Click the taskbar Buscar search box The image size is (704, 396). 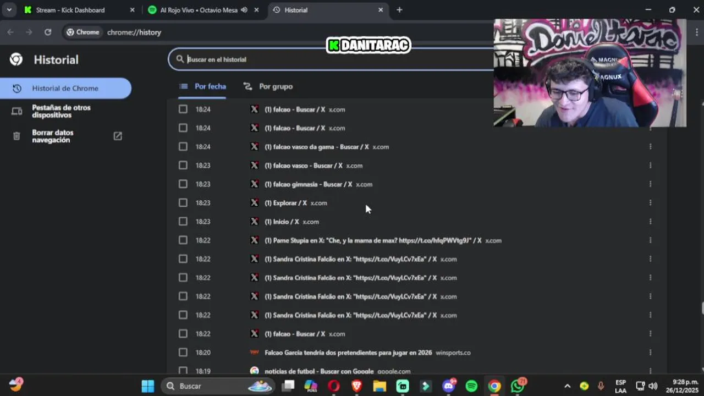tap(219, 386)
